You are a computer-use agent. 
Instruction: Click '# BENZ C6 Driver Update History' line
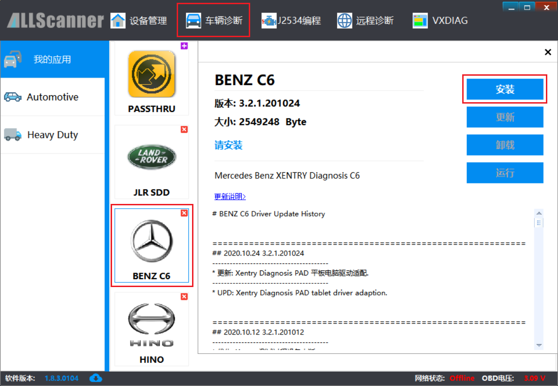[x=268, y=214]
